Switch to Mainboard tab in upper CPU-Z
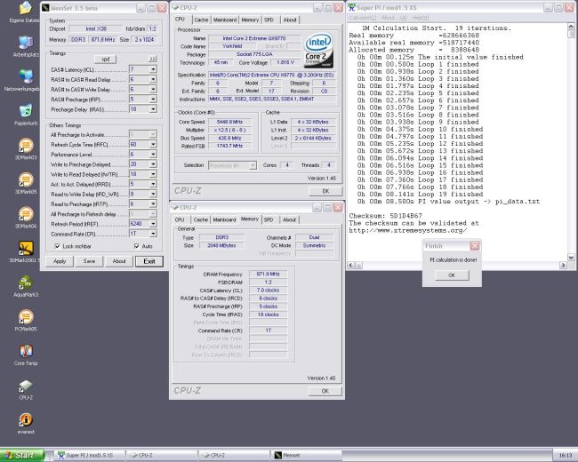 (225, 20)
